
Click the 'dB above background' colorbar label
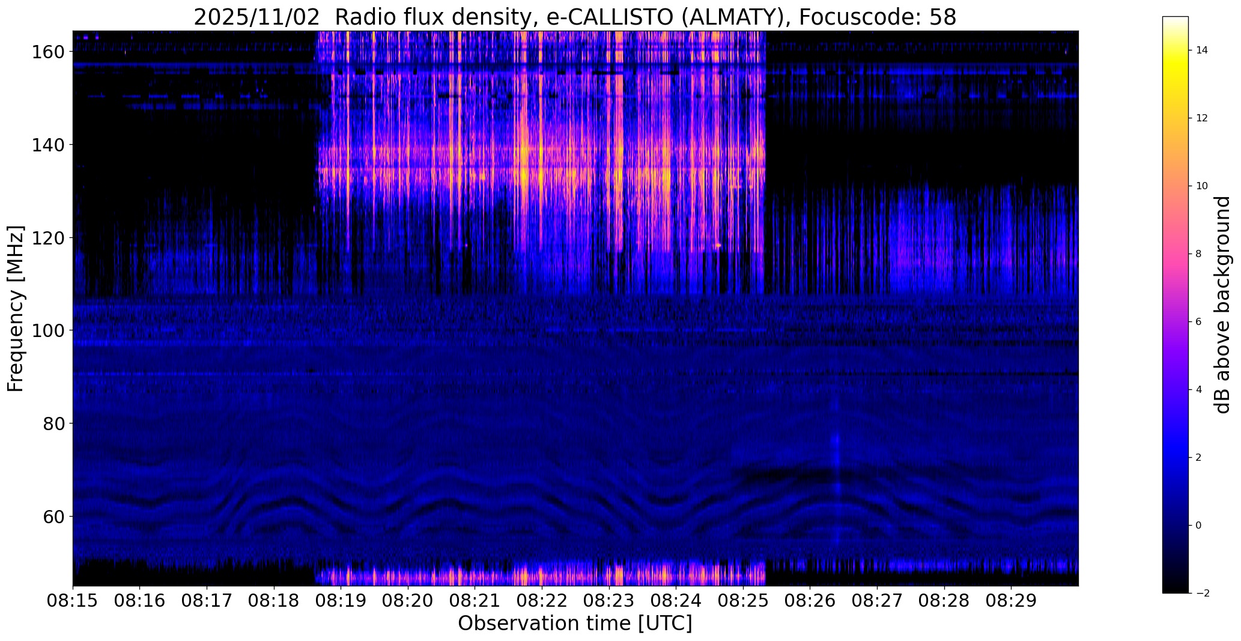1222,305
